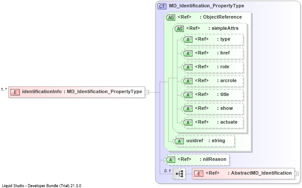Click the E icon of AbstractMD_Identification
Screen dimensions: 302x188
pyautogui.click(x=199, y=174)
